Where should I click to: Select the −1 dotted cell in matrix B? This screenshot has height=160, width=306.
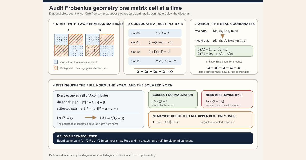point(107,51)
